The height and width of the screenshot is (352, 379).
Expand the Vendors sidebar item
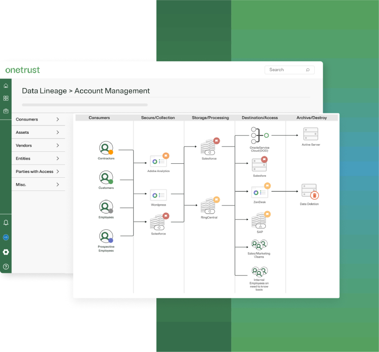[38, 146]
